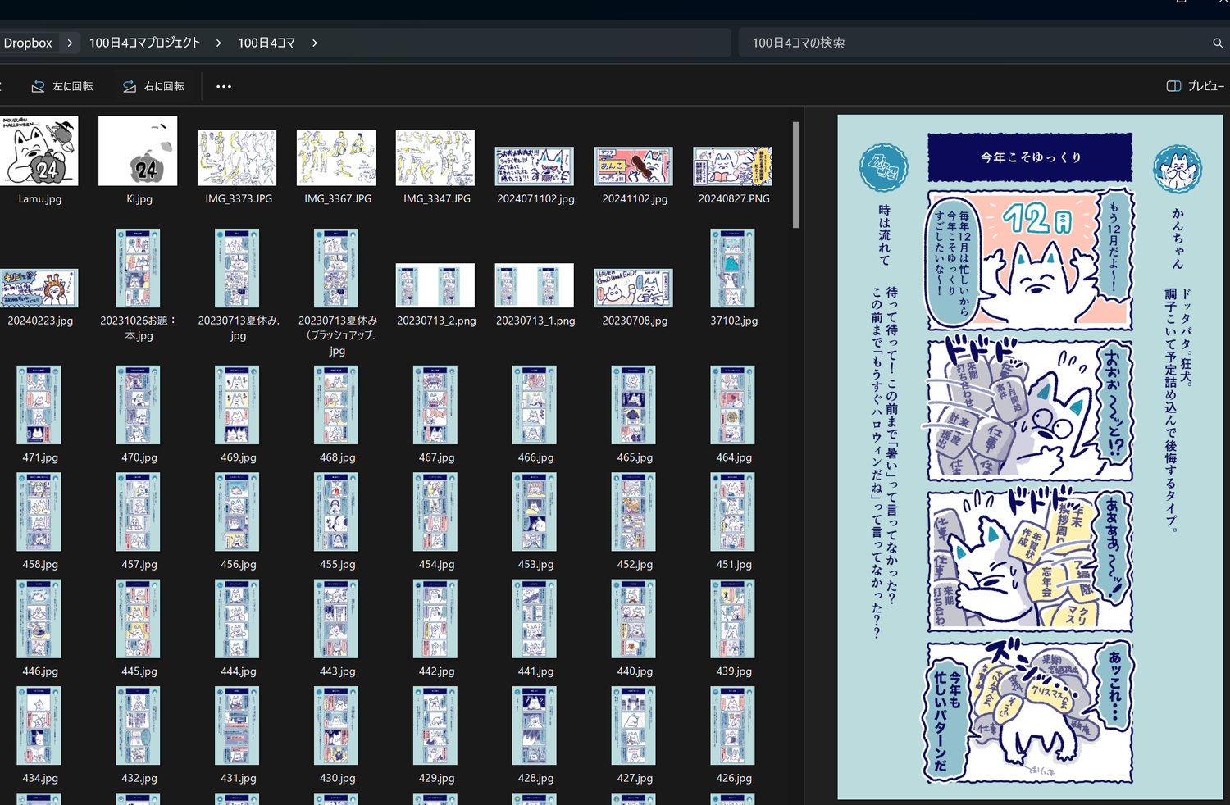Select the Lamu.jpg thumbnail
The height and width of the screenshot is (805, 1230).
pyautogui.click(x=39, y=152)
